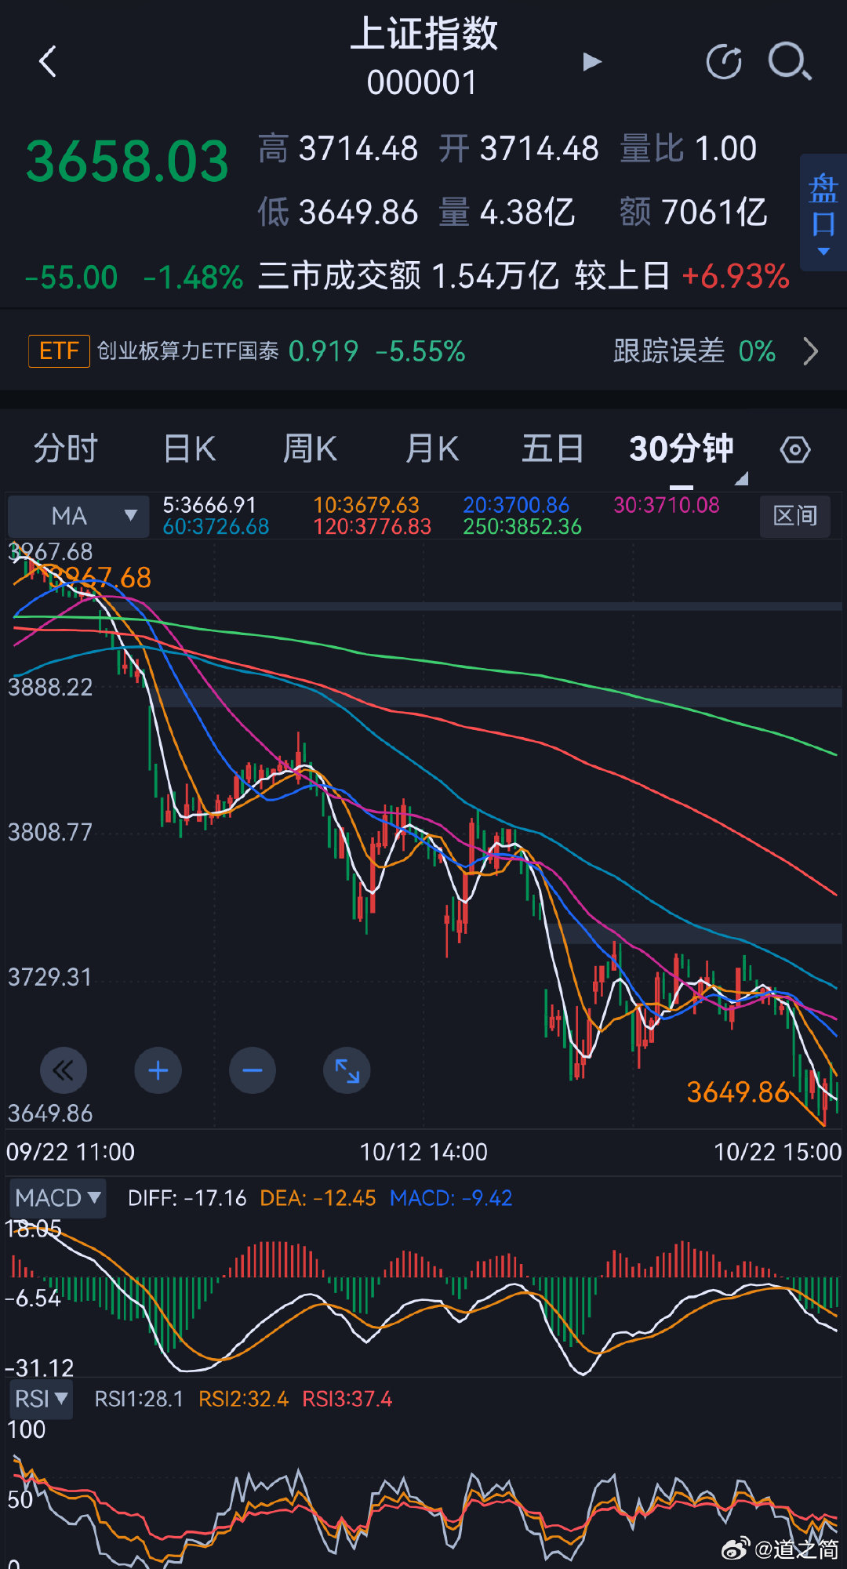Tap the -55.00 point change value

tap(71, 278)
